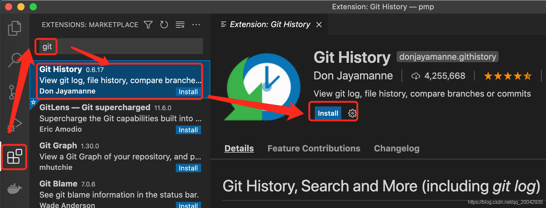Select the Git Graph extension in list
Viewport: 546px width, 208px height.
(x=120, y=157)
